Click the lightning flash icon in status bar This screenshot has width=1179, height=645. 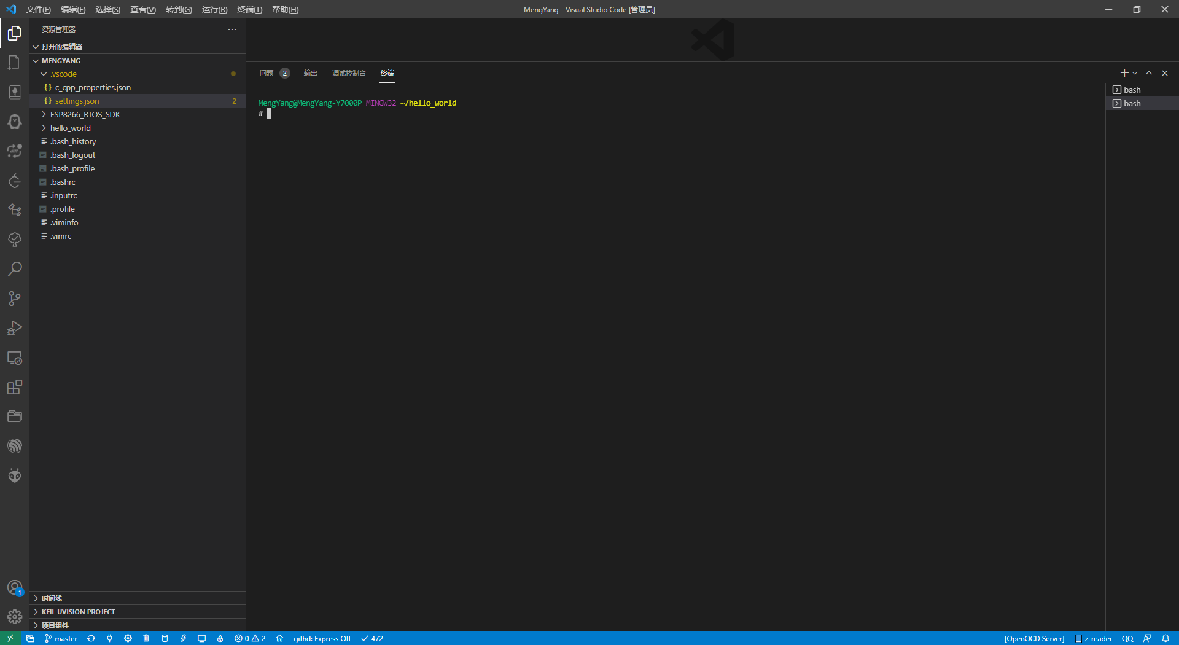coord(183,638)
